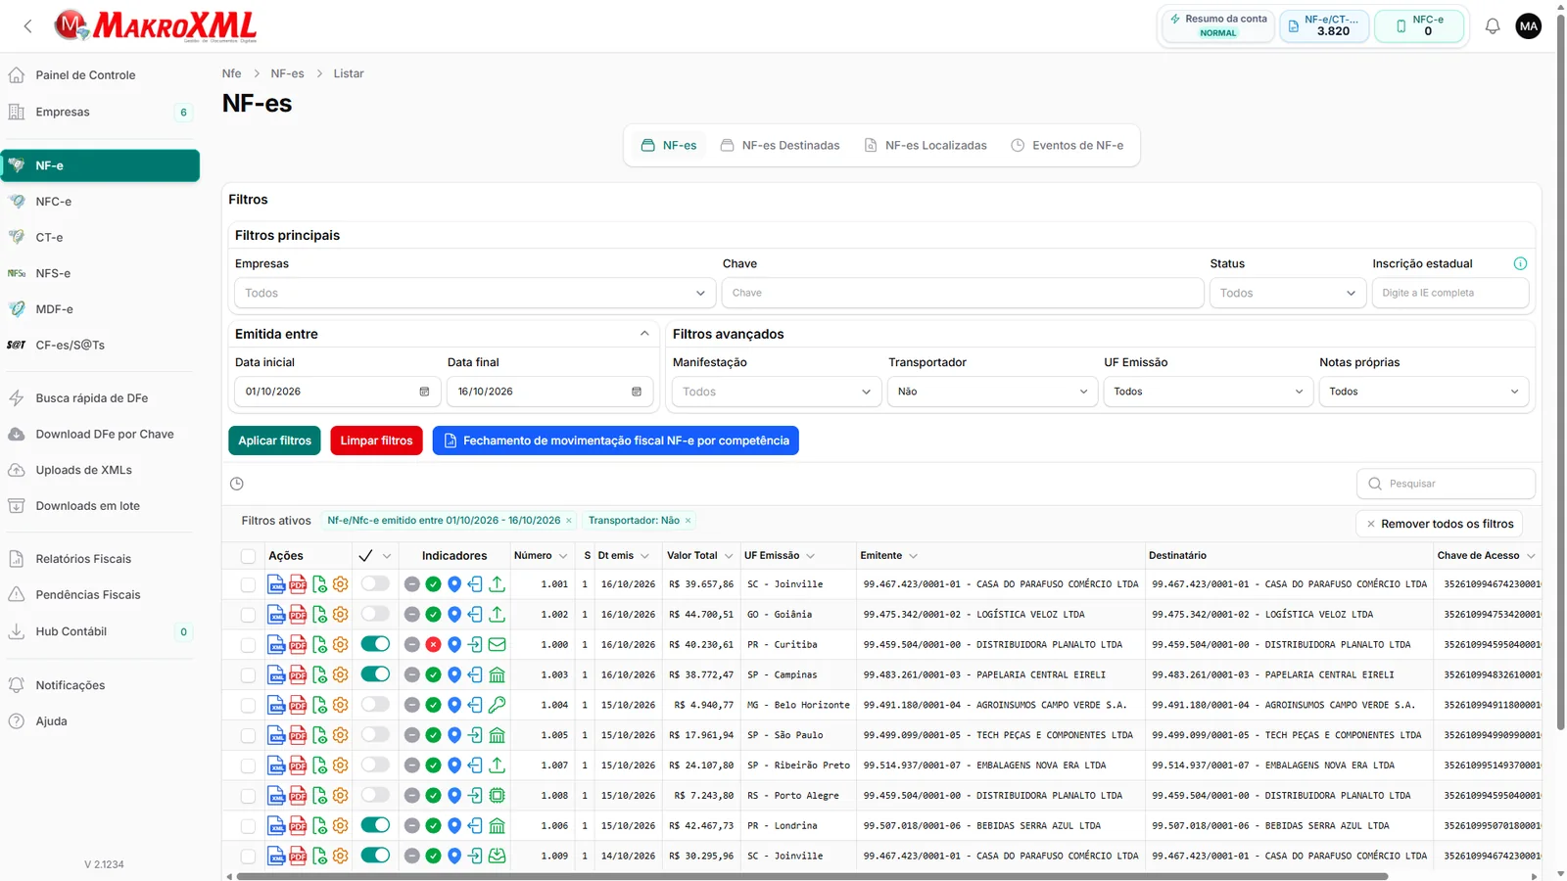Check row checkbox for nota 1.002

pos(248,615)
